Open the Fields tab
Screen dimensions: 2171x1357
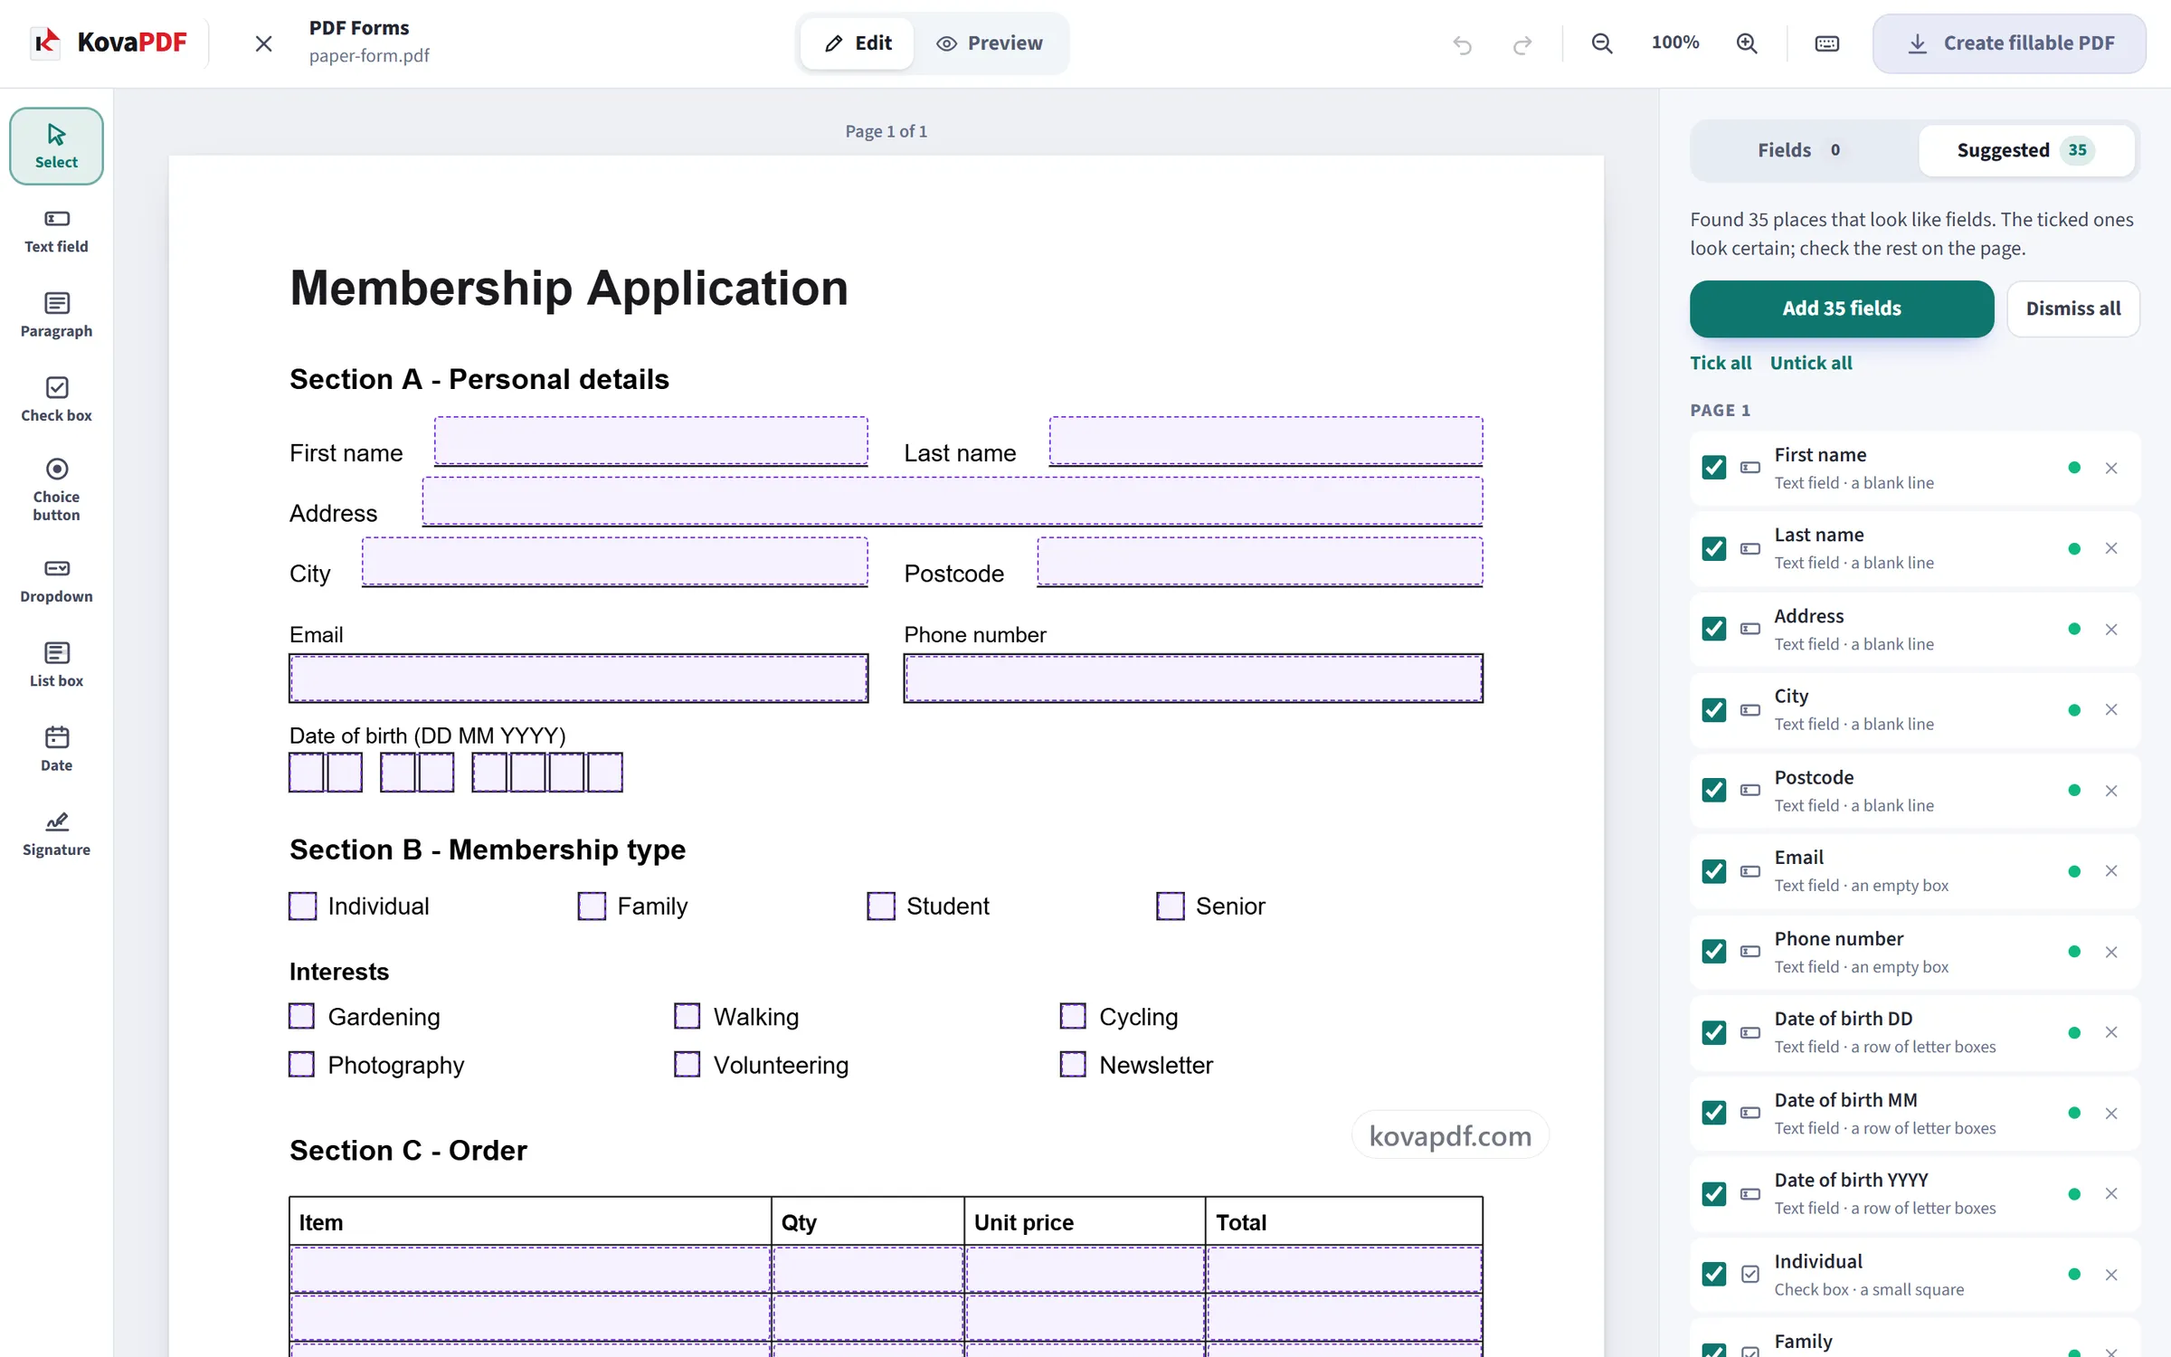point(1802,150)
